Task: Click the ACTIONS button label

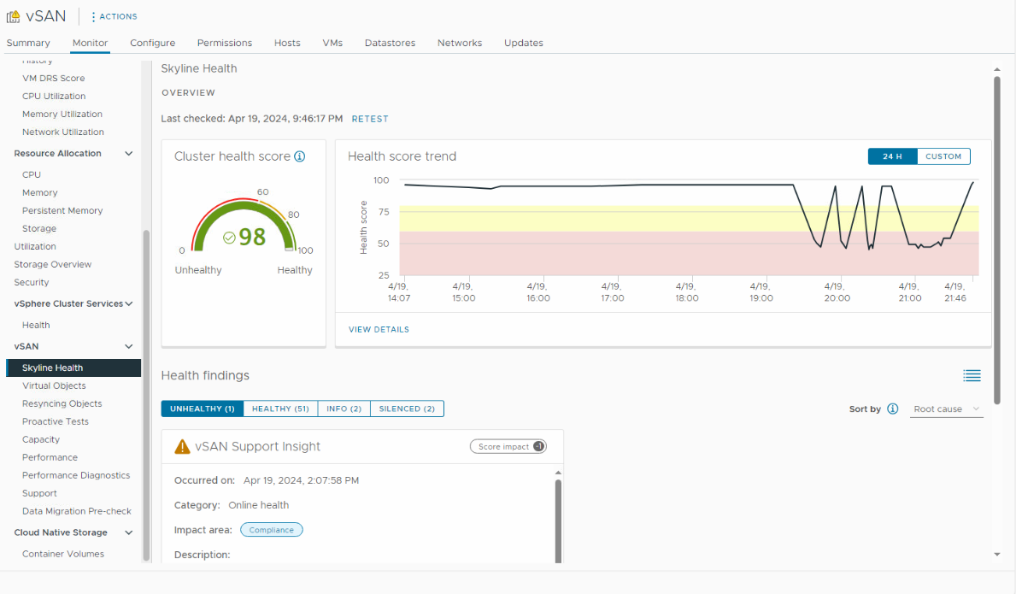Action: point(118,17)
